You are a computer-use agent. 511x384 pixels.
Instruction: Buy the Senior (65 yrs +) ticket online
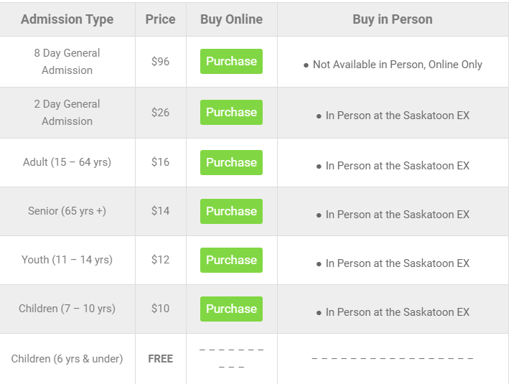click(x=231, y=212)
